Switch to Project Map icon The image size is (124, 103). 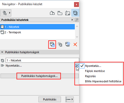tap(52, 13)
